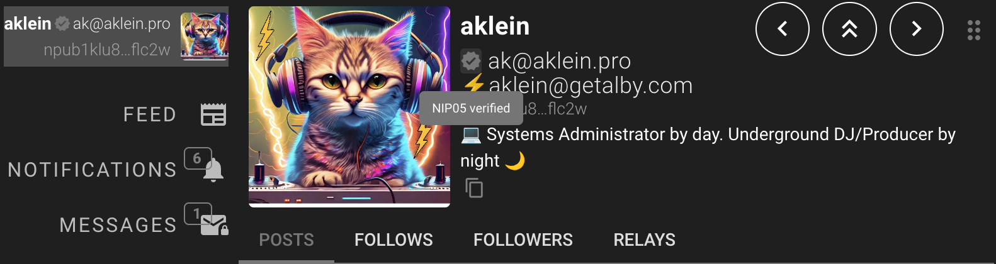Image resolution: width=996 pixels, height=264 pixels.
Task: Go forward with right chevron button
Action: (x=917, y=29)
